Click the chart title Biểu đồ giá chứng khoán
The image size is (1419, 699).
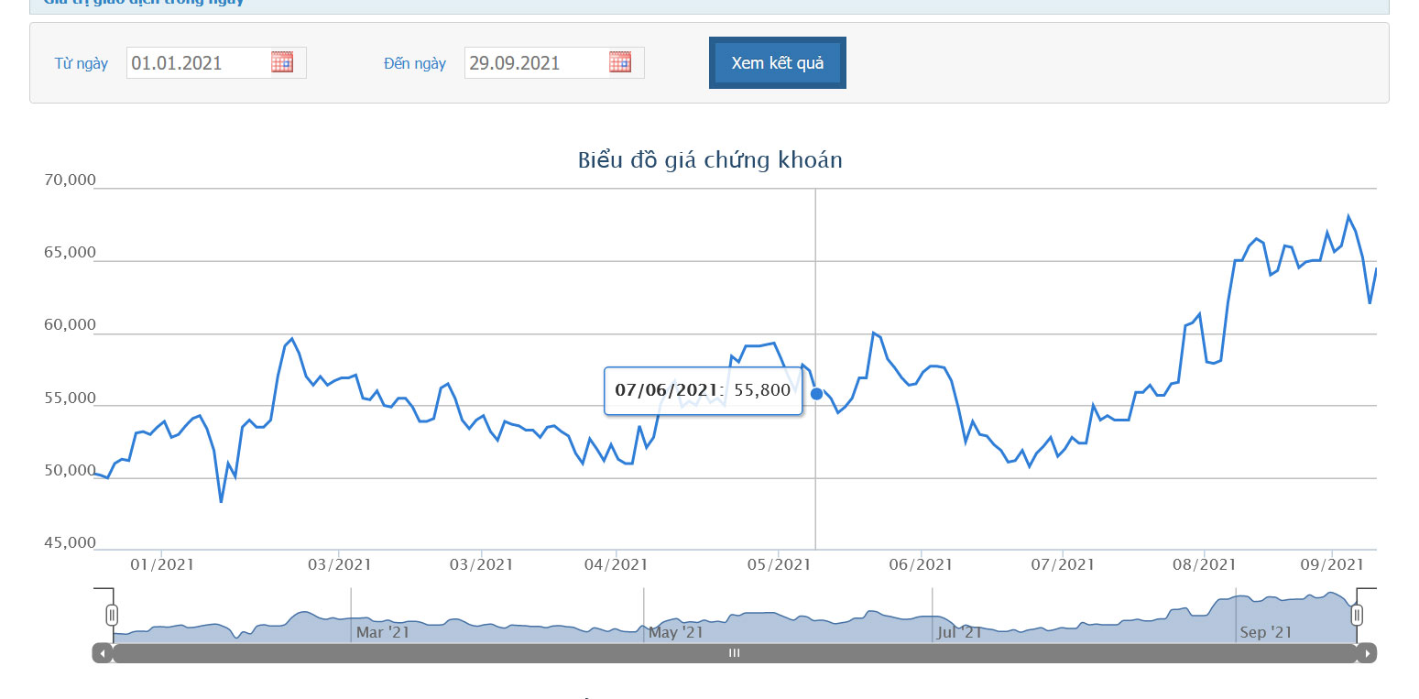(710, 160)
